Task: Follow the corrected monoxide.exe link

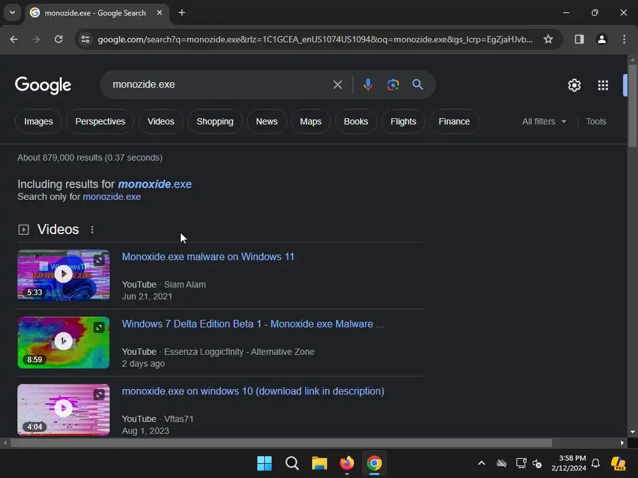Action: pyautogui.click(x=155, y=184)
